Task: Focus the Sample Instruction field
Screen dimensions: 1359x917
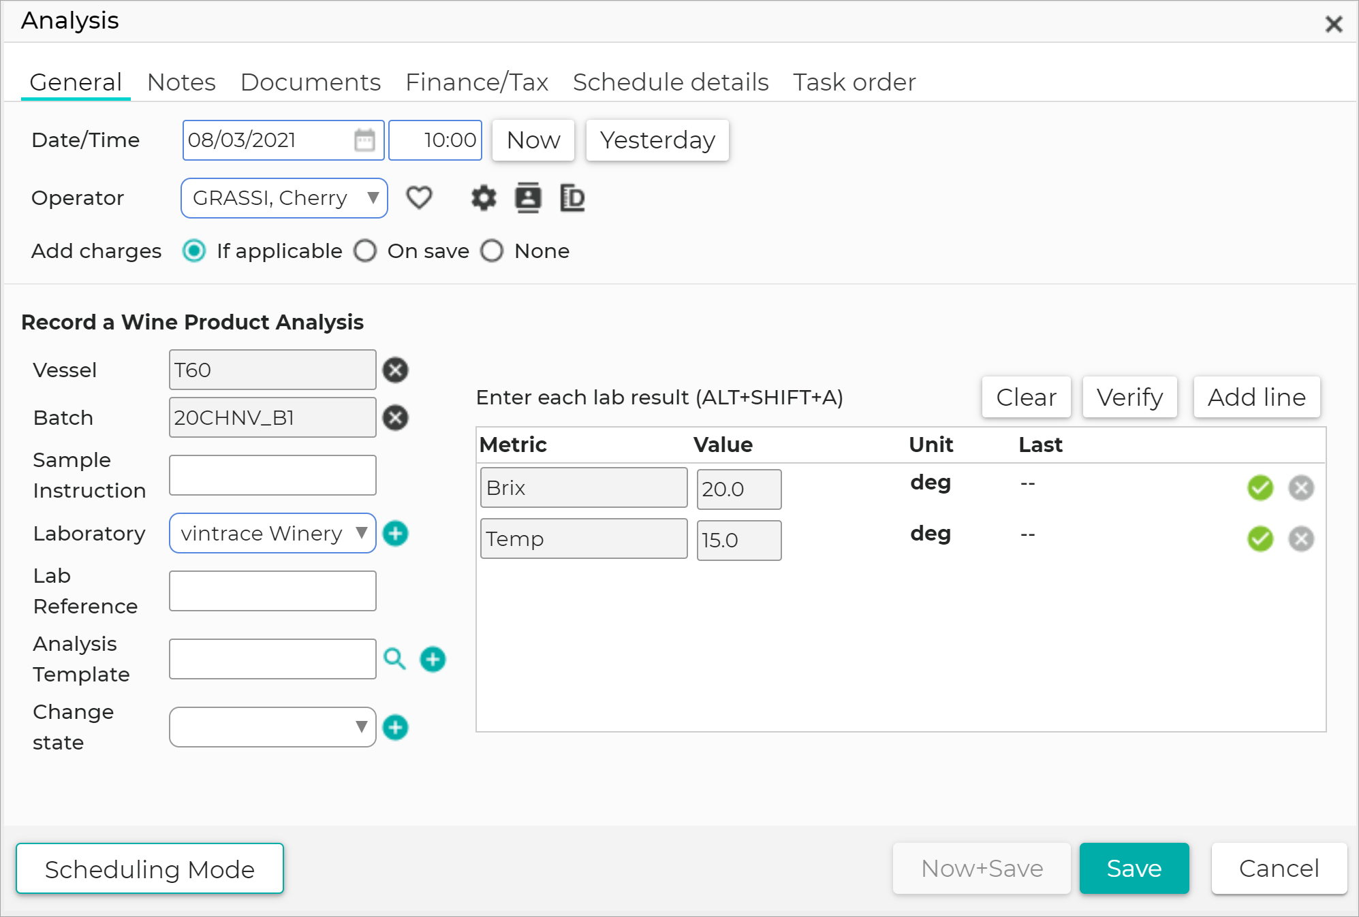Action: tap(272, 475)
